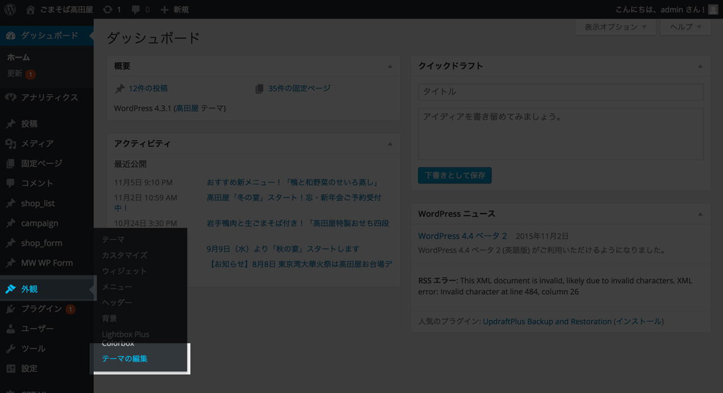The height and width of the screenshot is (393, 723).
Task: Open カスタマイズ from the 外観 submenu
Action: click(124, 255)
